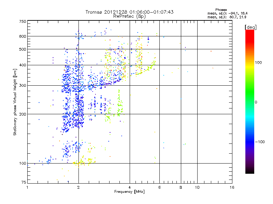Click the 100 km height axis label

[23, 164]
